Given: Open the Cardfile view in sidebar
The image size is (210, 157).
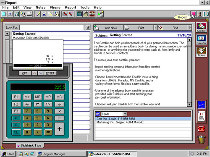Looking at the screenshot, I should (x=201, y=27).
